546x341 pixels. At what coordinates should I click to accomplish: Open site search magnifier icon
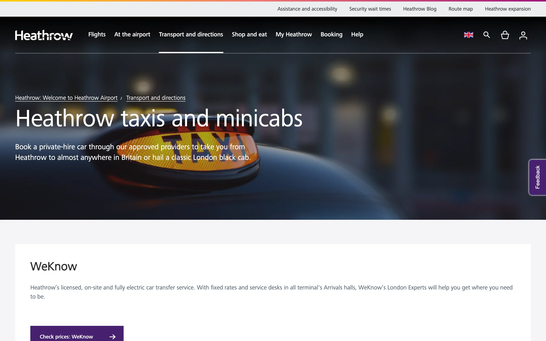487,35
